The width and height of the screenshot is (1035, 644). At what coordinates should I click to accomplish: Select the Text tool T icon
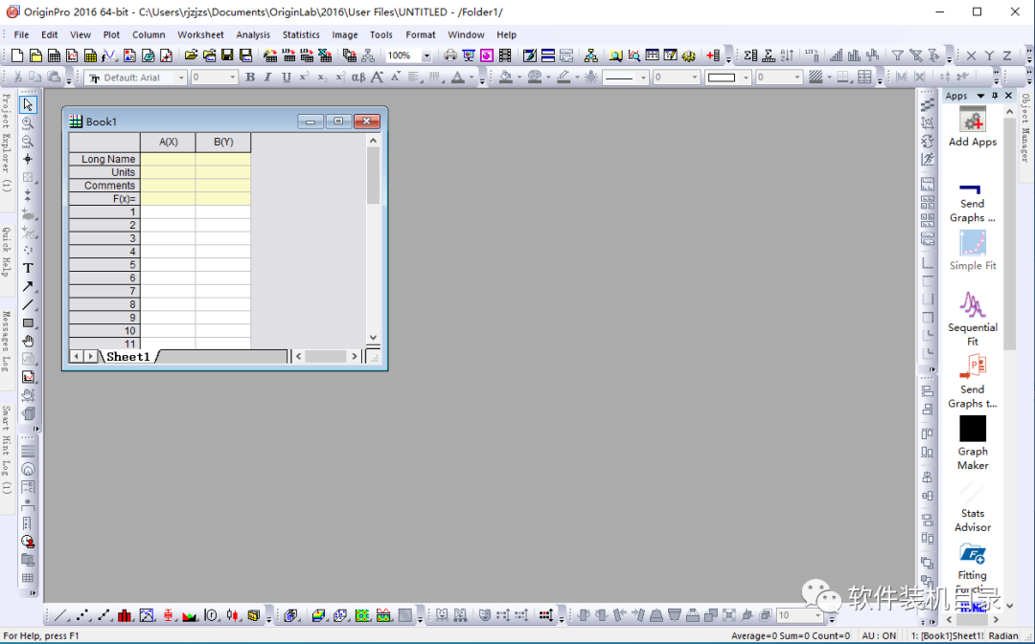(x=28, y=268)
